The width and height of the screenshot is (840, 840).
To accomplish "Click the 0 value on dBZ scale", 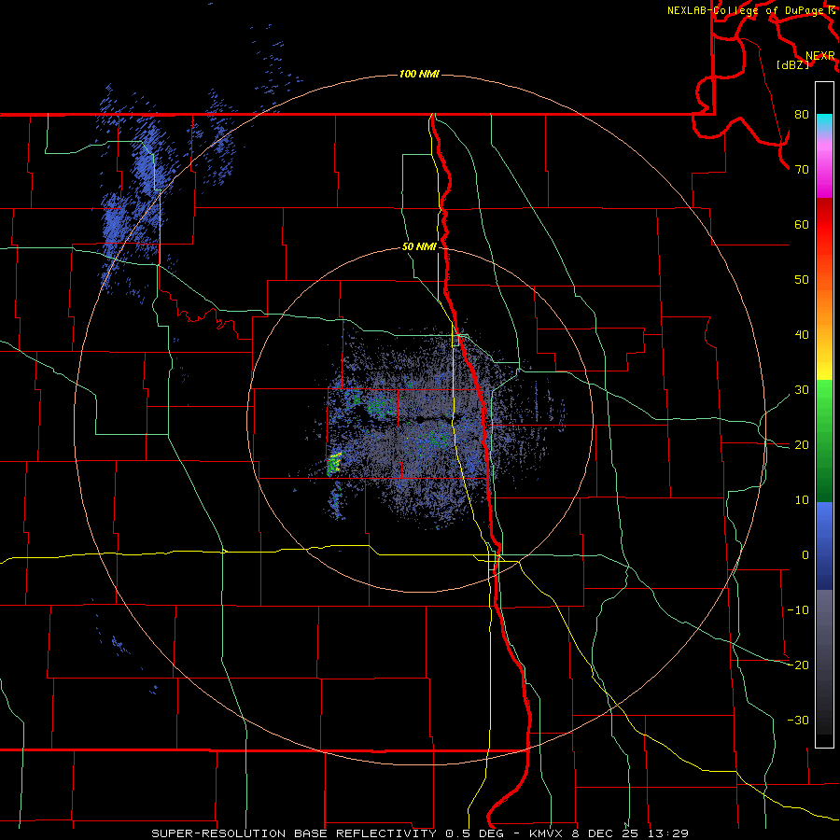I will (805, 555).
